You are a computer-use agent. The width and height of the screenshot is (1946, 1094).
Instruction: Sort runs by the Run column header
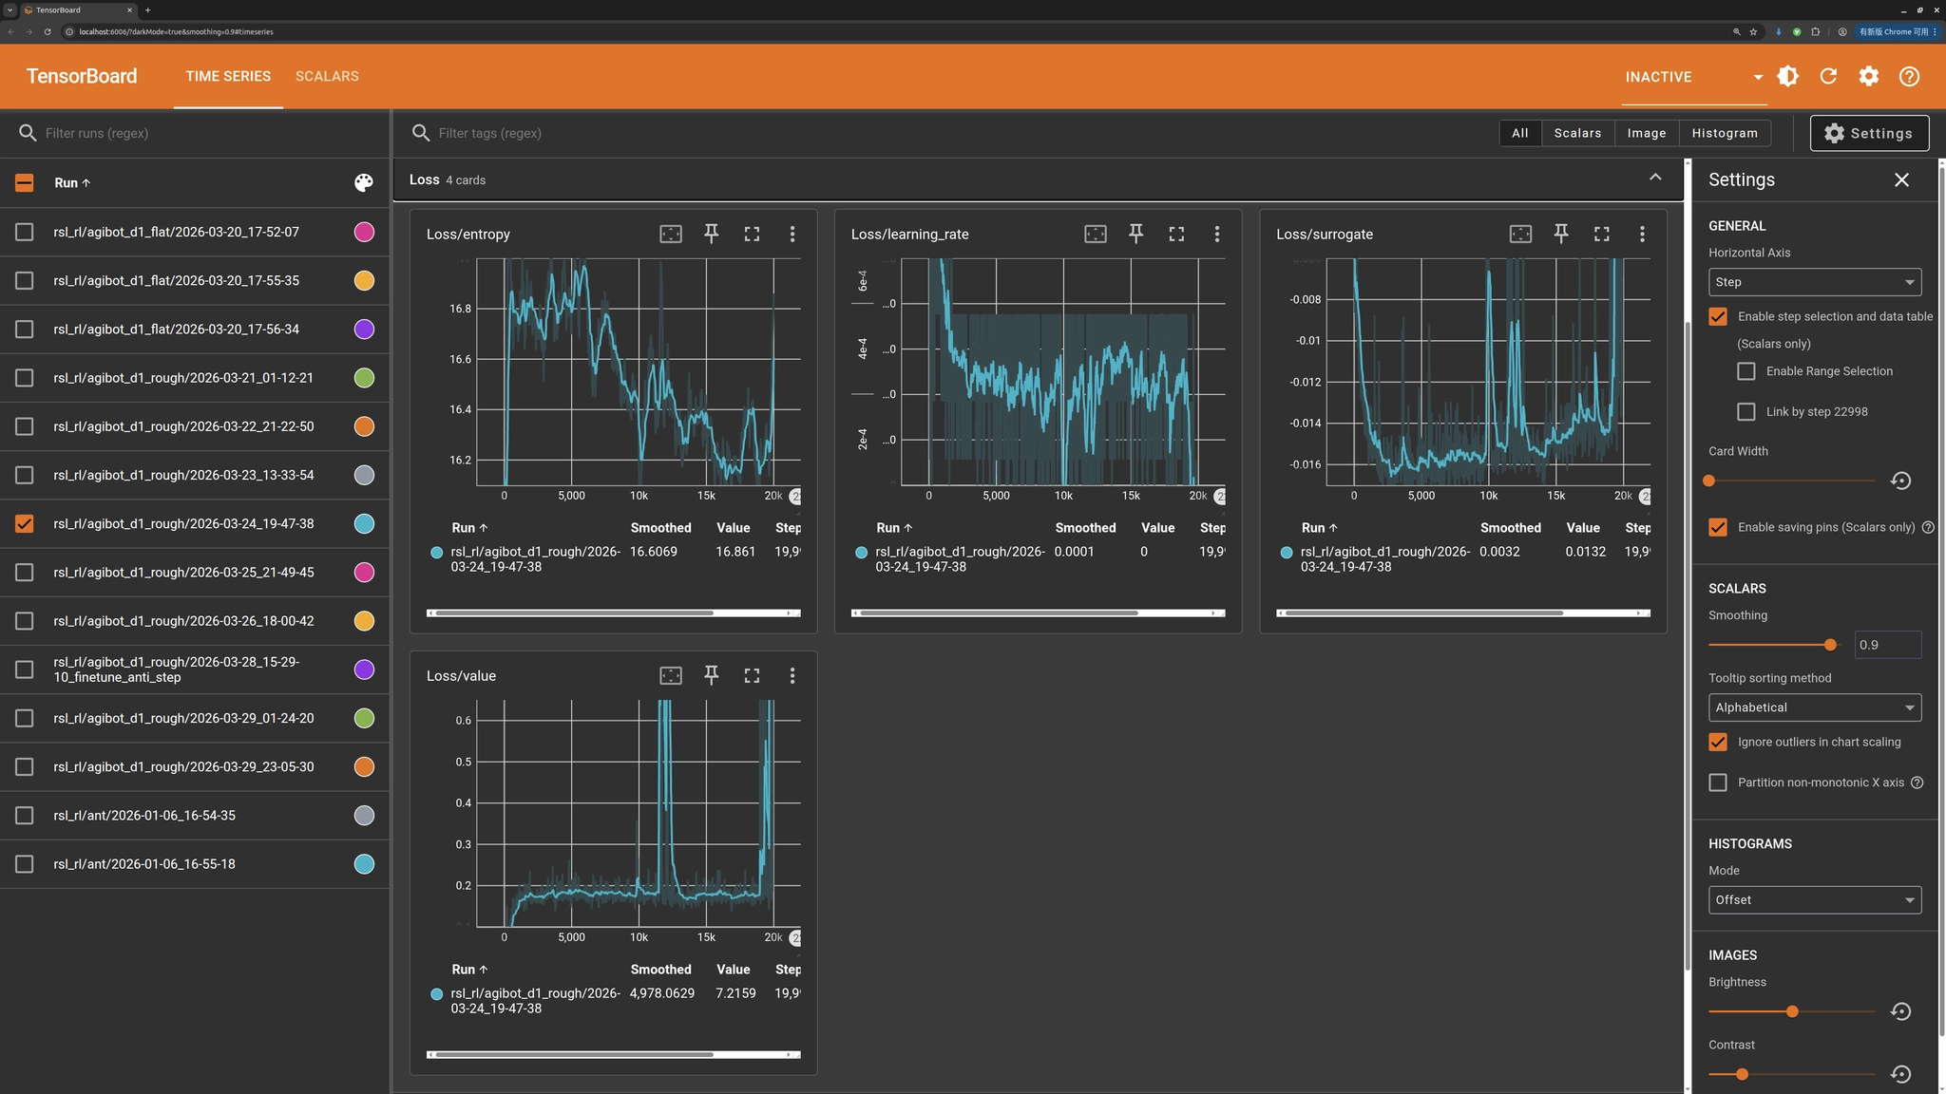point(72,182)
